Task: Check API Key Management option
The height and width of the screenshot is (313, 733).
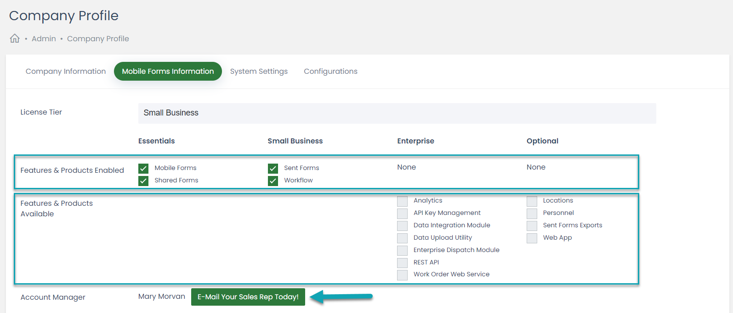Action: pyautogui.click(x=402, y=214)
